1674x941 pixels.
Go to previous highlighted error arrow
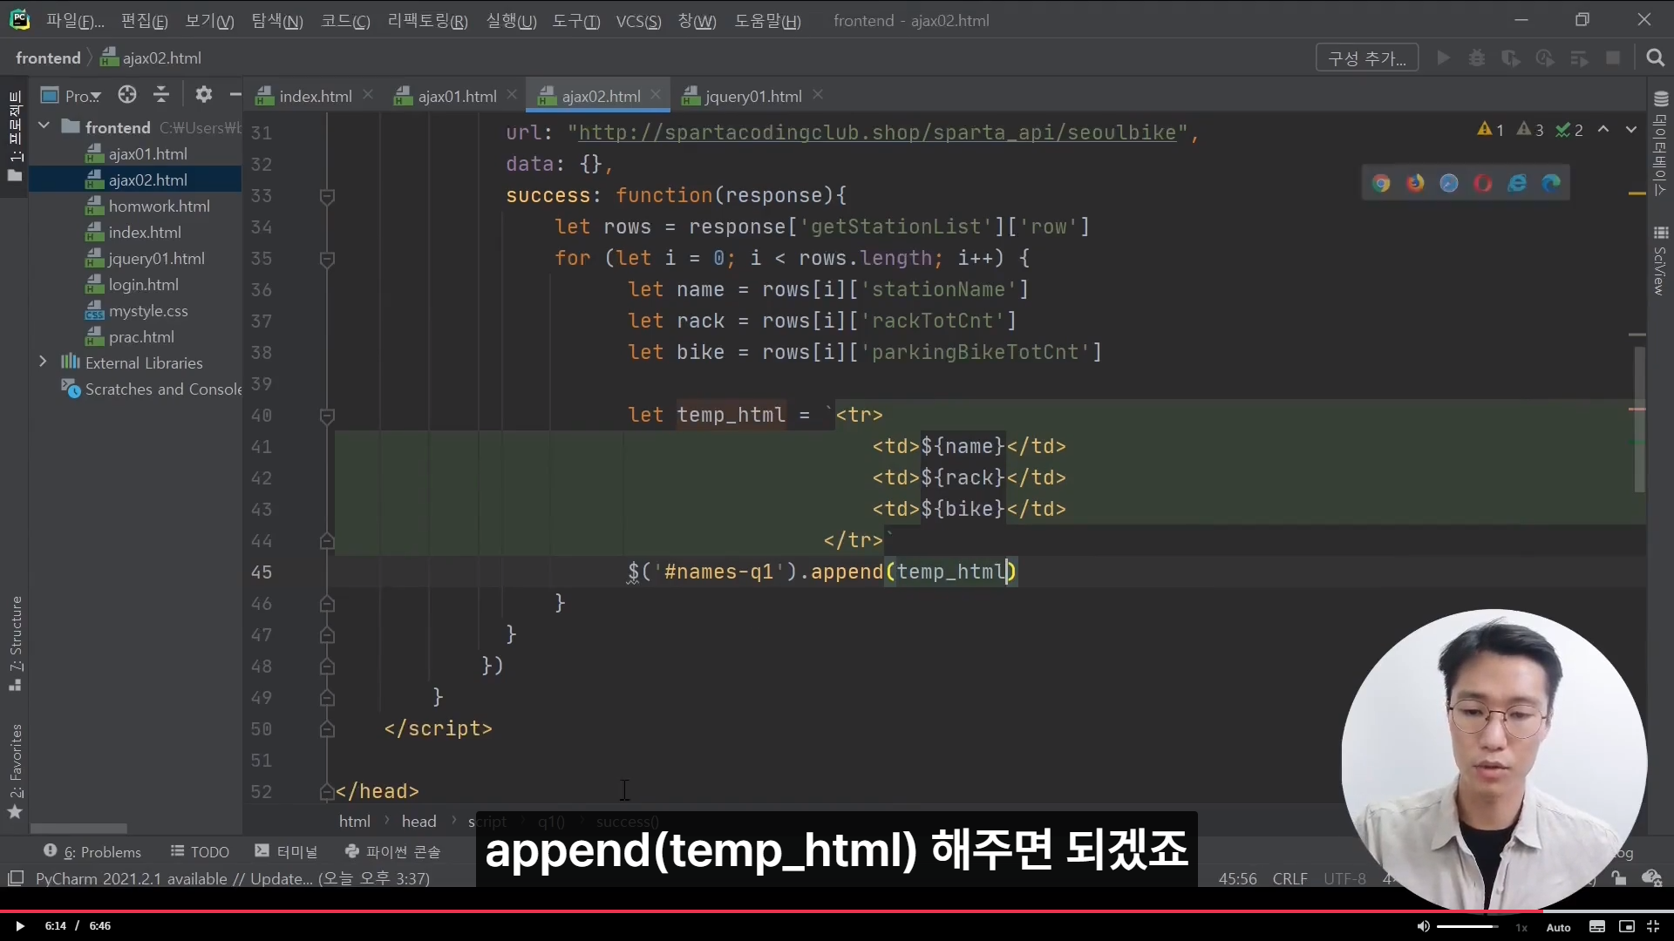click(1603, 130)
